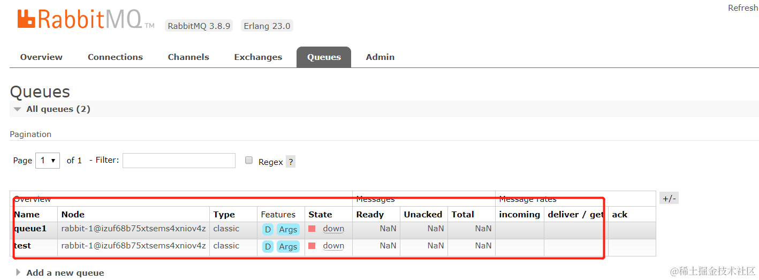Click the red state indicator for test
This screenshot has width=759, height=280.
pos(312,246)
